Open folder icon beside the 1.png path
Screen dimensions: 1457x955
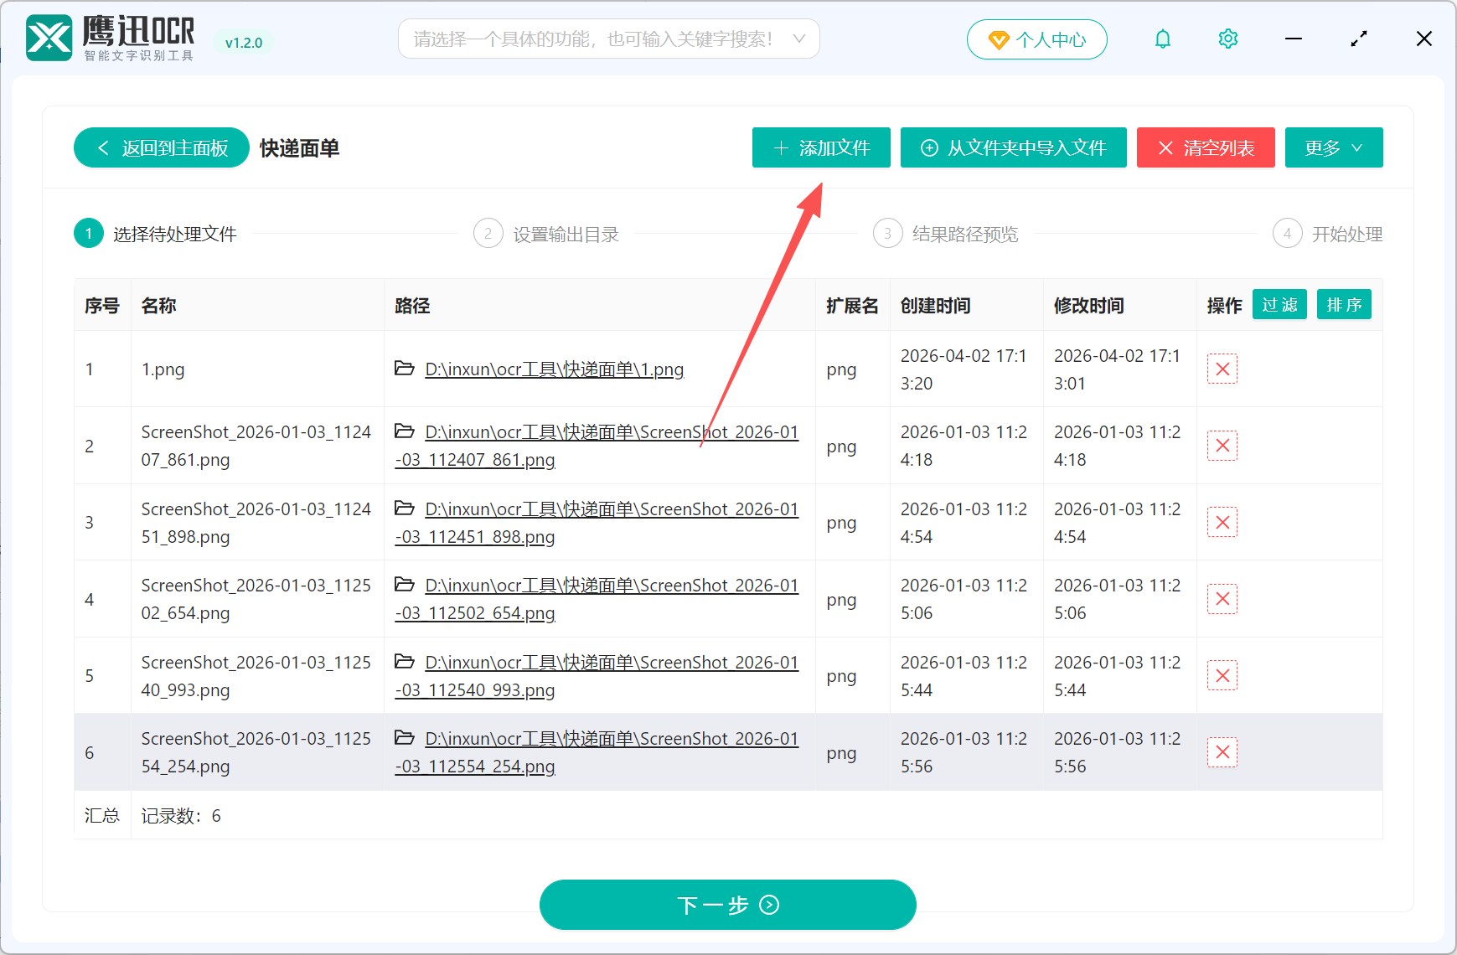coord(406,369)
